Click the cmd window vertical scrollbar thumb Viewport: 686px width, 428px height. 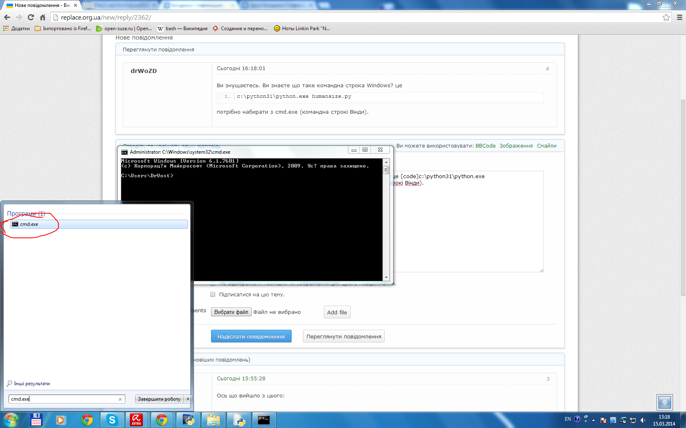[x=386, y=170]
